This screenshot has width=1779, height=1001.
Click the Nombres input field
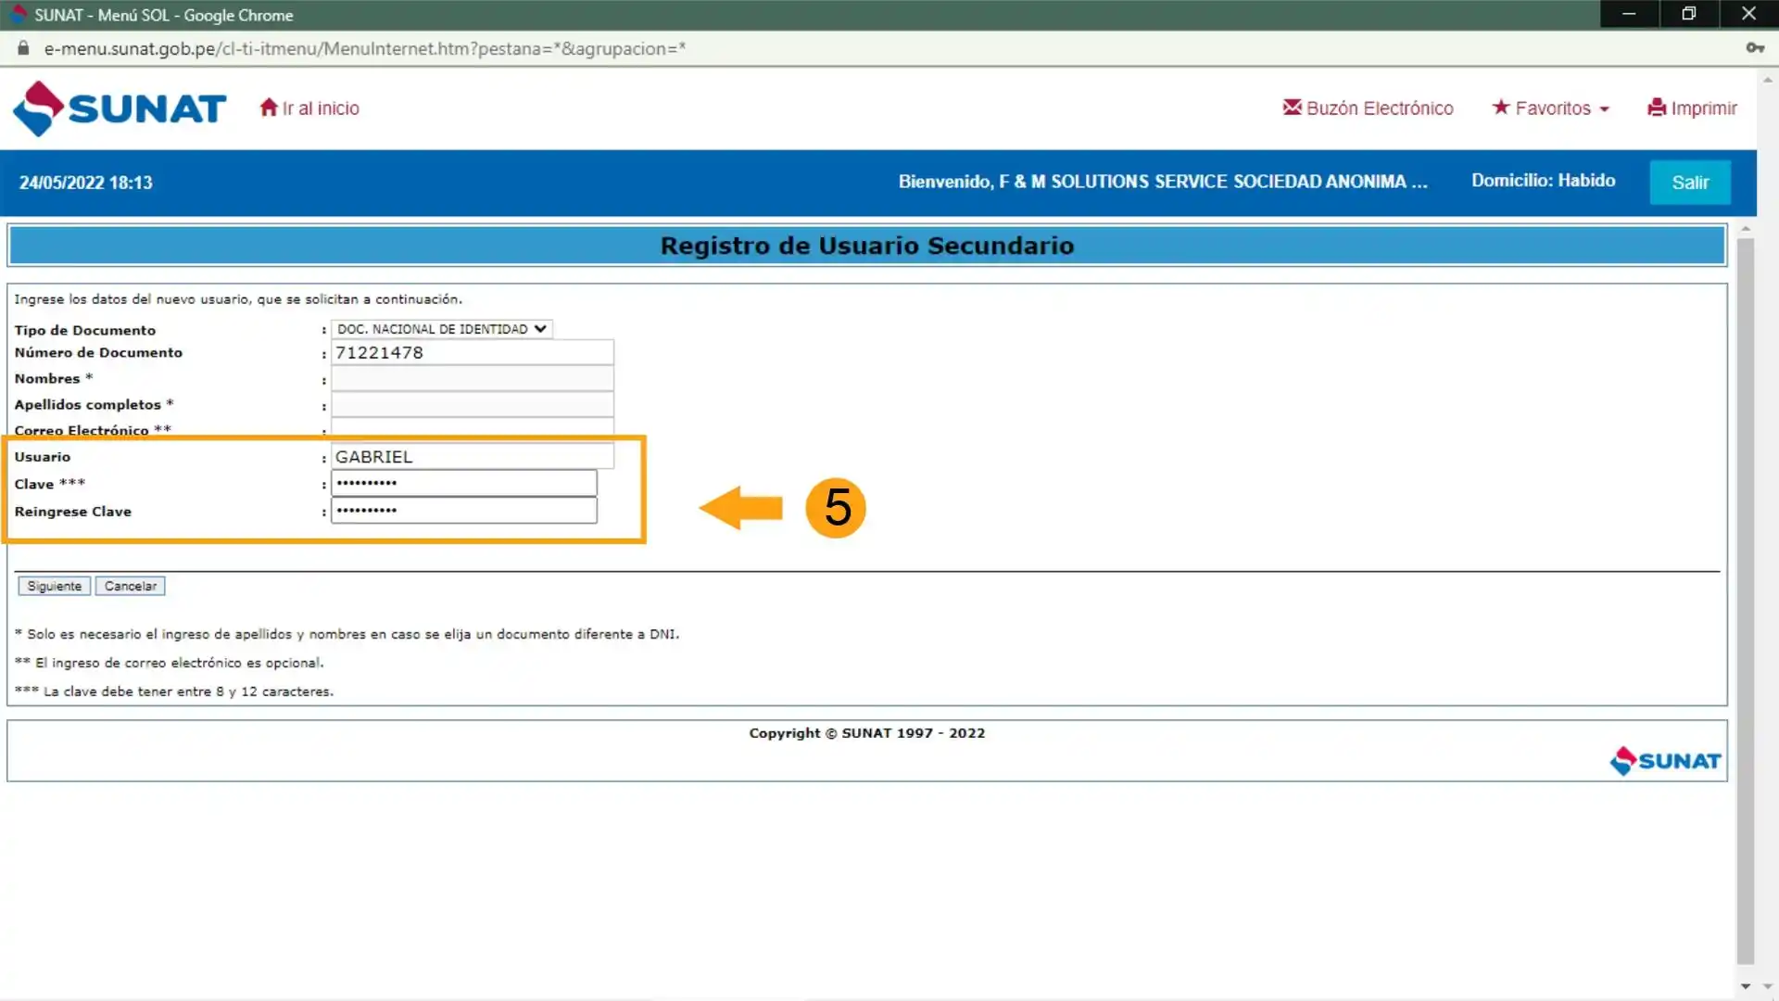click(473, 378)
